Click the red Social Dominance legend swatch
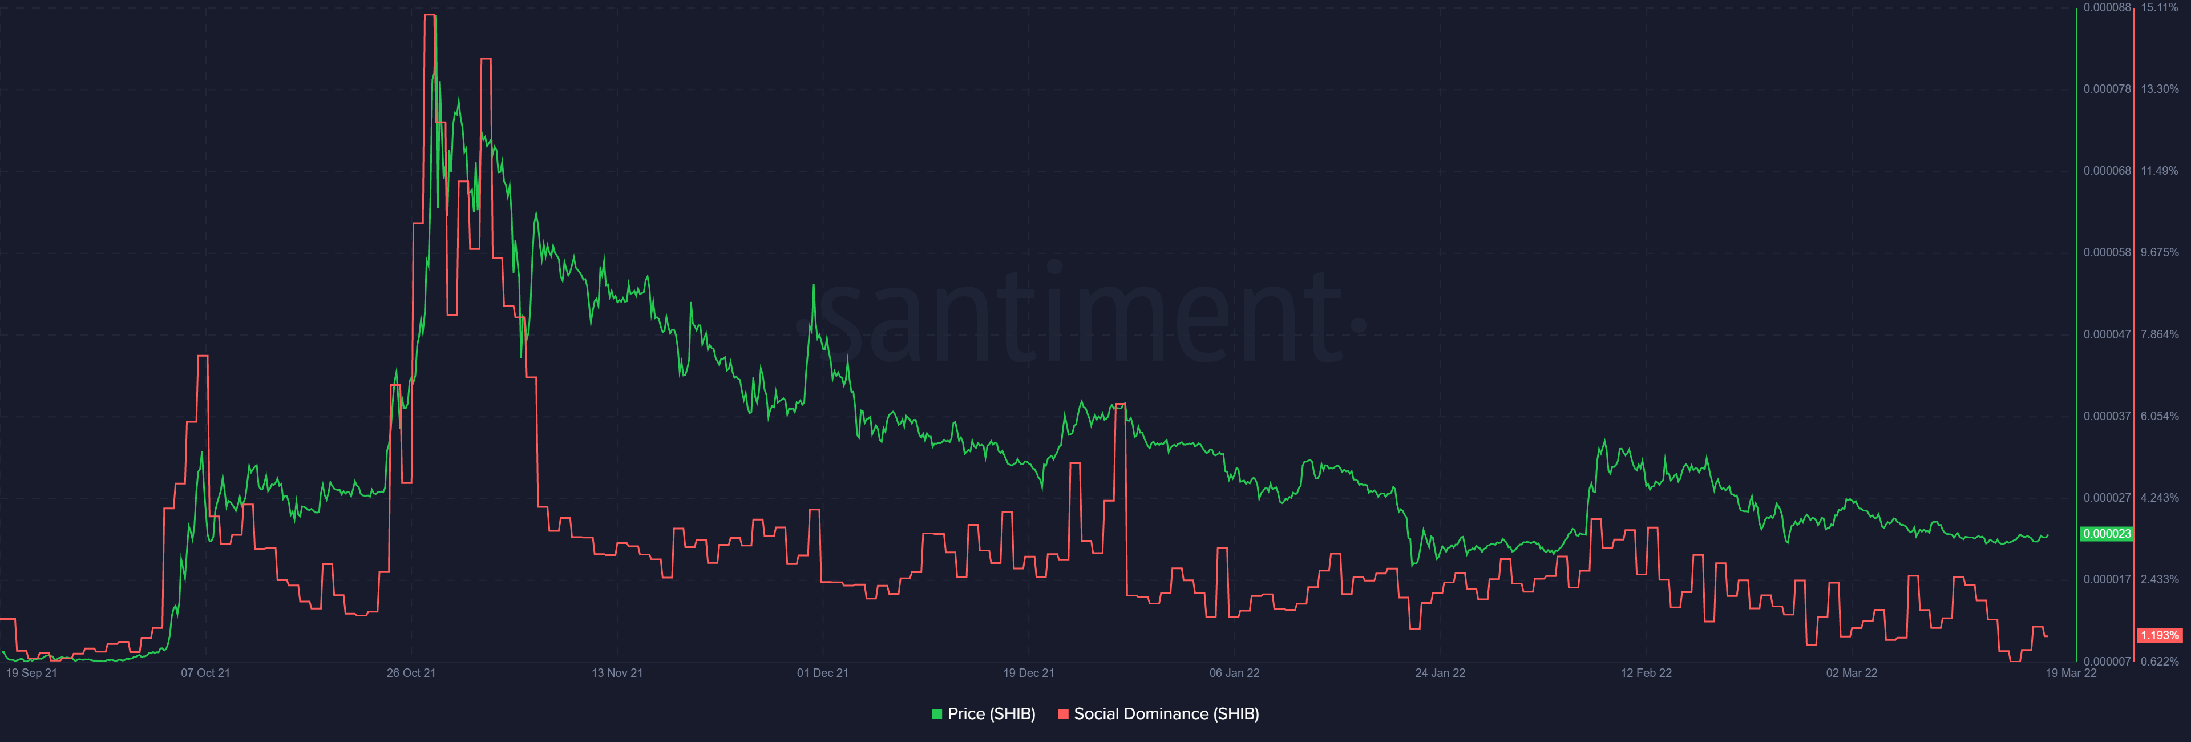This screenshot has width=2191, height=742. pos(1062,714)
